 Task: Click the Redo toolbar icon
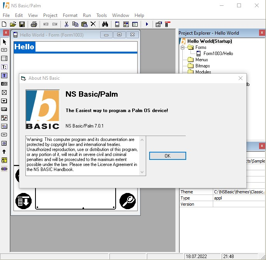coord(55,24)
